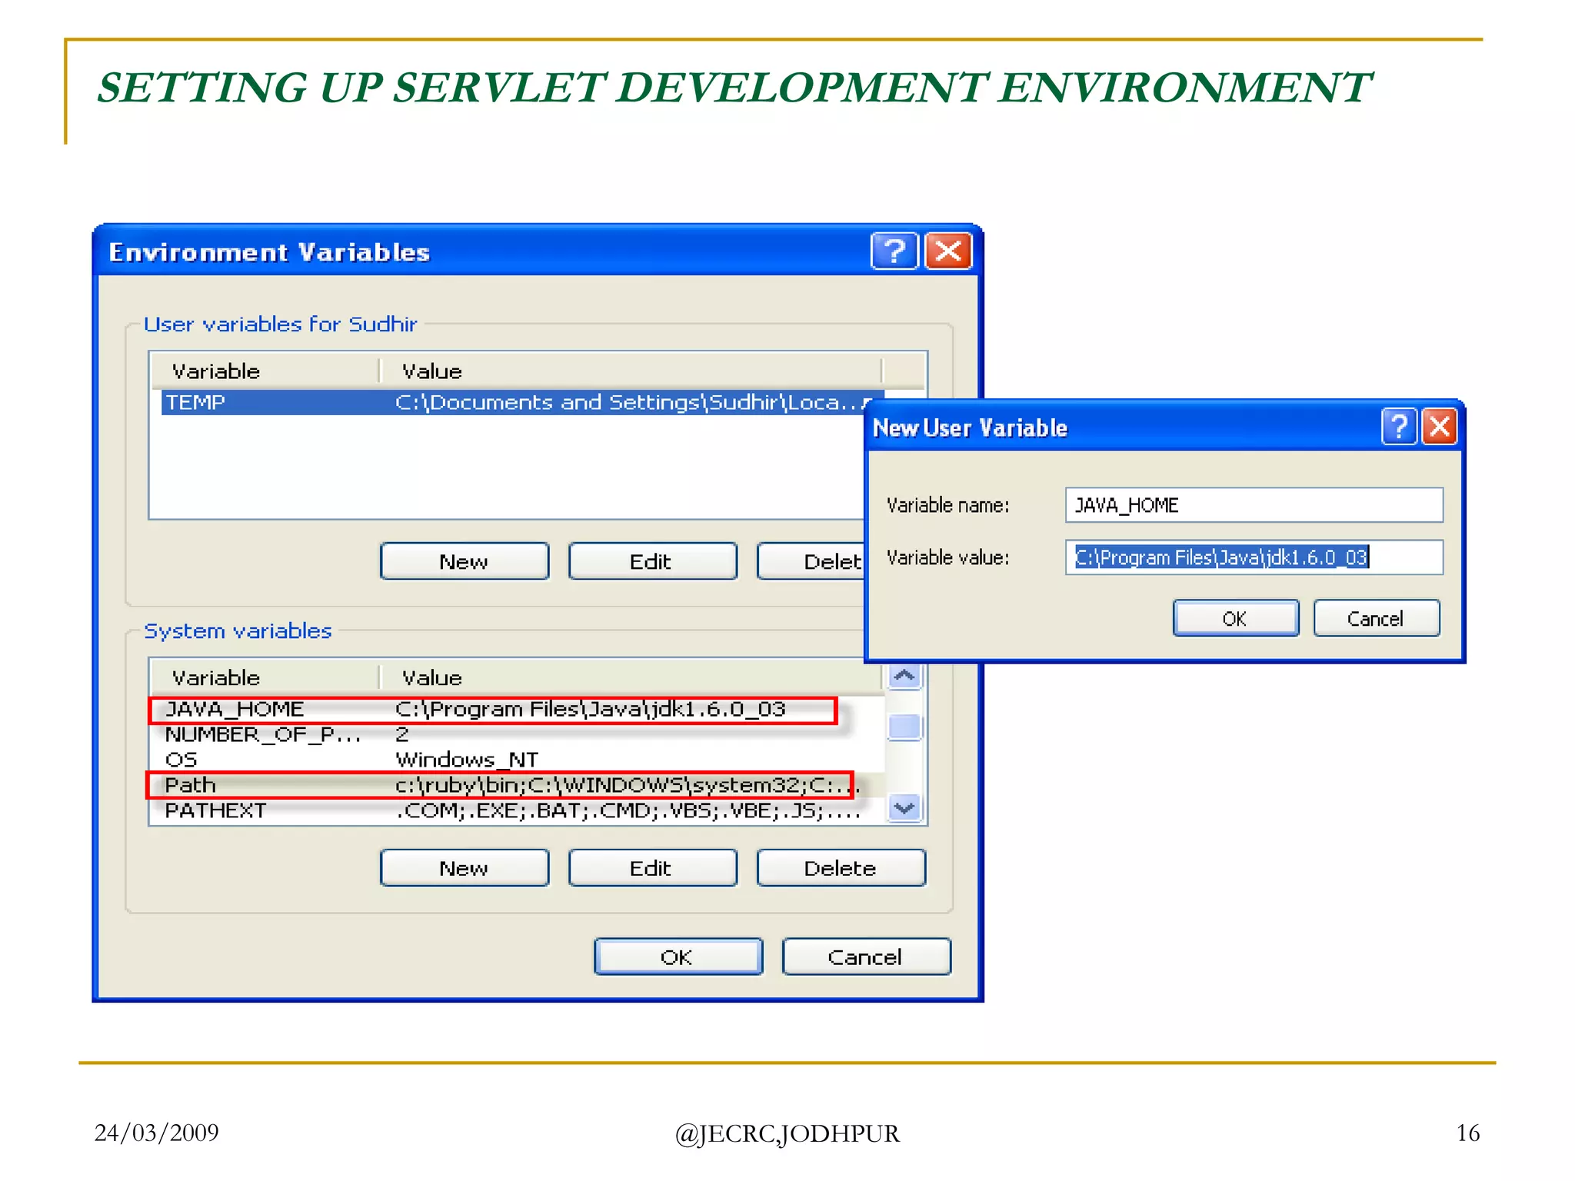Screen dimensions: 1575x1181
Task: Click the system variables scrollbar thumb
Action: click(904, 727)
